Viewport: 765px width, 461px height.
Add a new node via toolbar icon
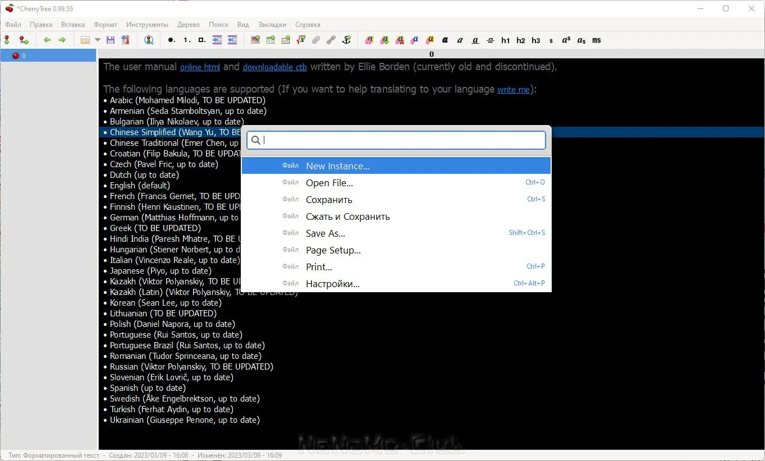coord(7,40)
